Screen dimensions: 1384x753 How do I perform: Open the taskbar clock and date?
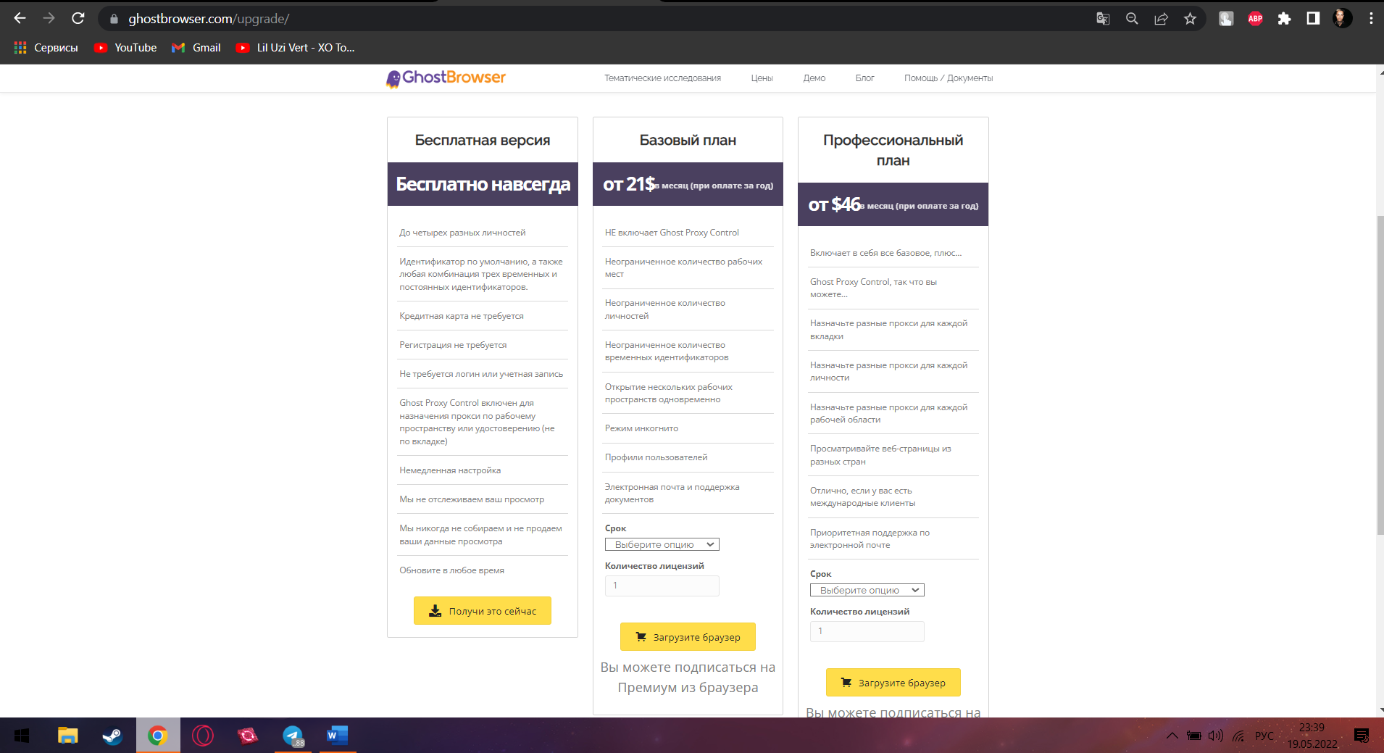pos(1312,736)
